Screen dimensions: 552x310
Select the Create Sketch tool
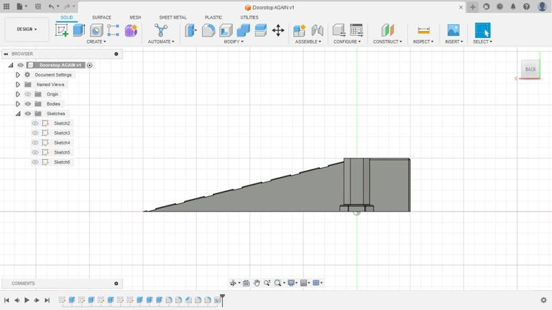click(x=62, y=30)
